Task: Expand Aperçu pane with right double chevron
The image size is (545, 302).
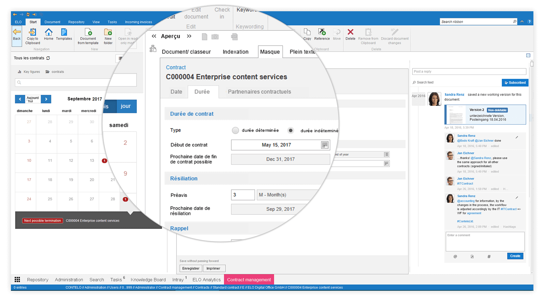Action: pyautogui.click(x=189, y=36)
